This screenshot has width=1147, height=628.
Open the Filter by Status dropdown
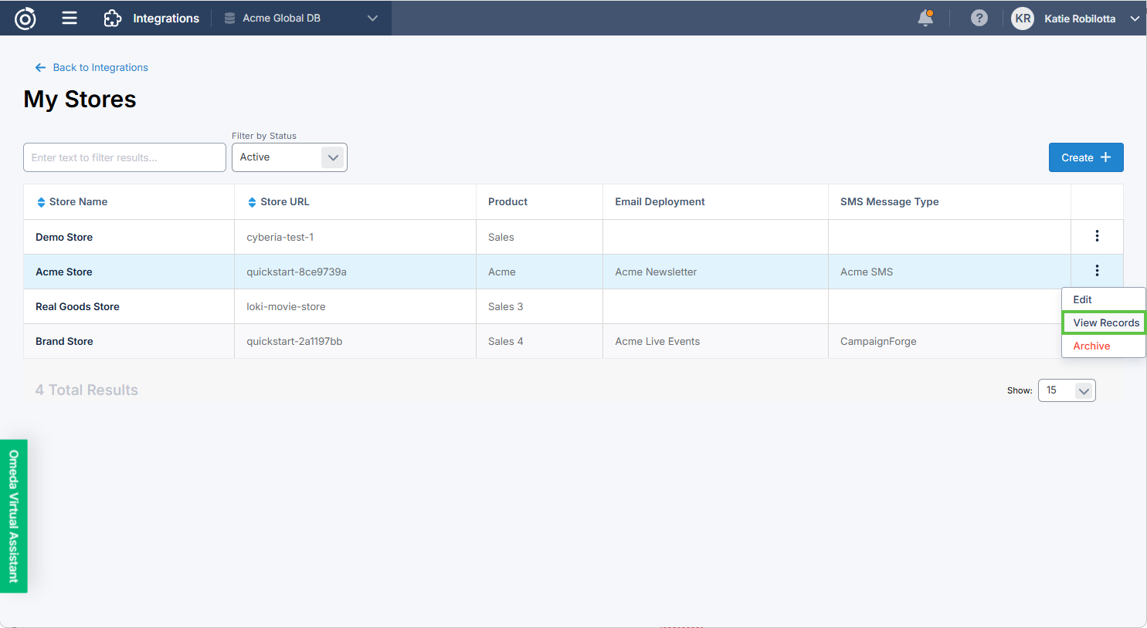tap(289, 157)
